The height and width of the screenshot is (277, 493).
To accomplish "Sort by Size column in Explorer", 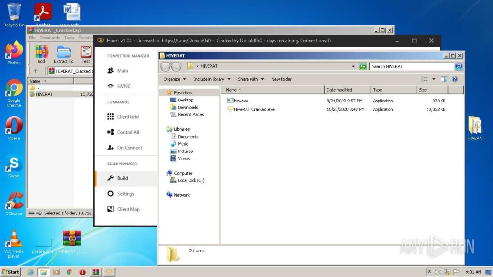I will coord(432,90).
